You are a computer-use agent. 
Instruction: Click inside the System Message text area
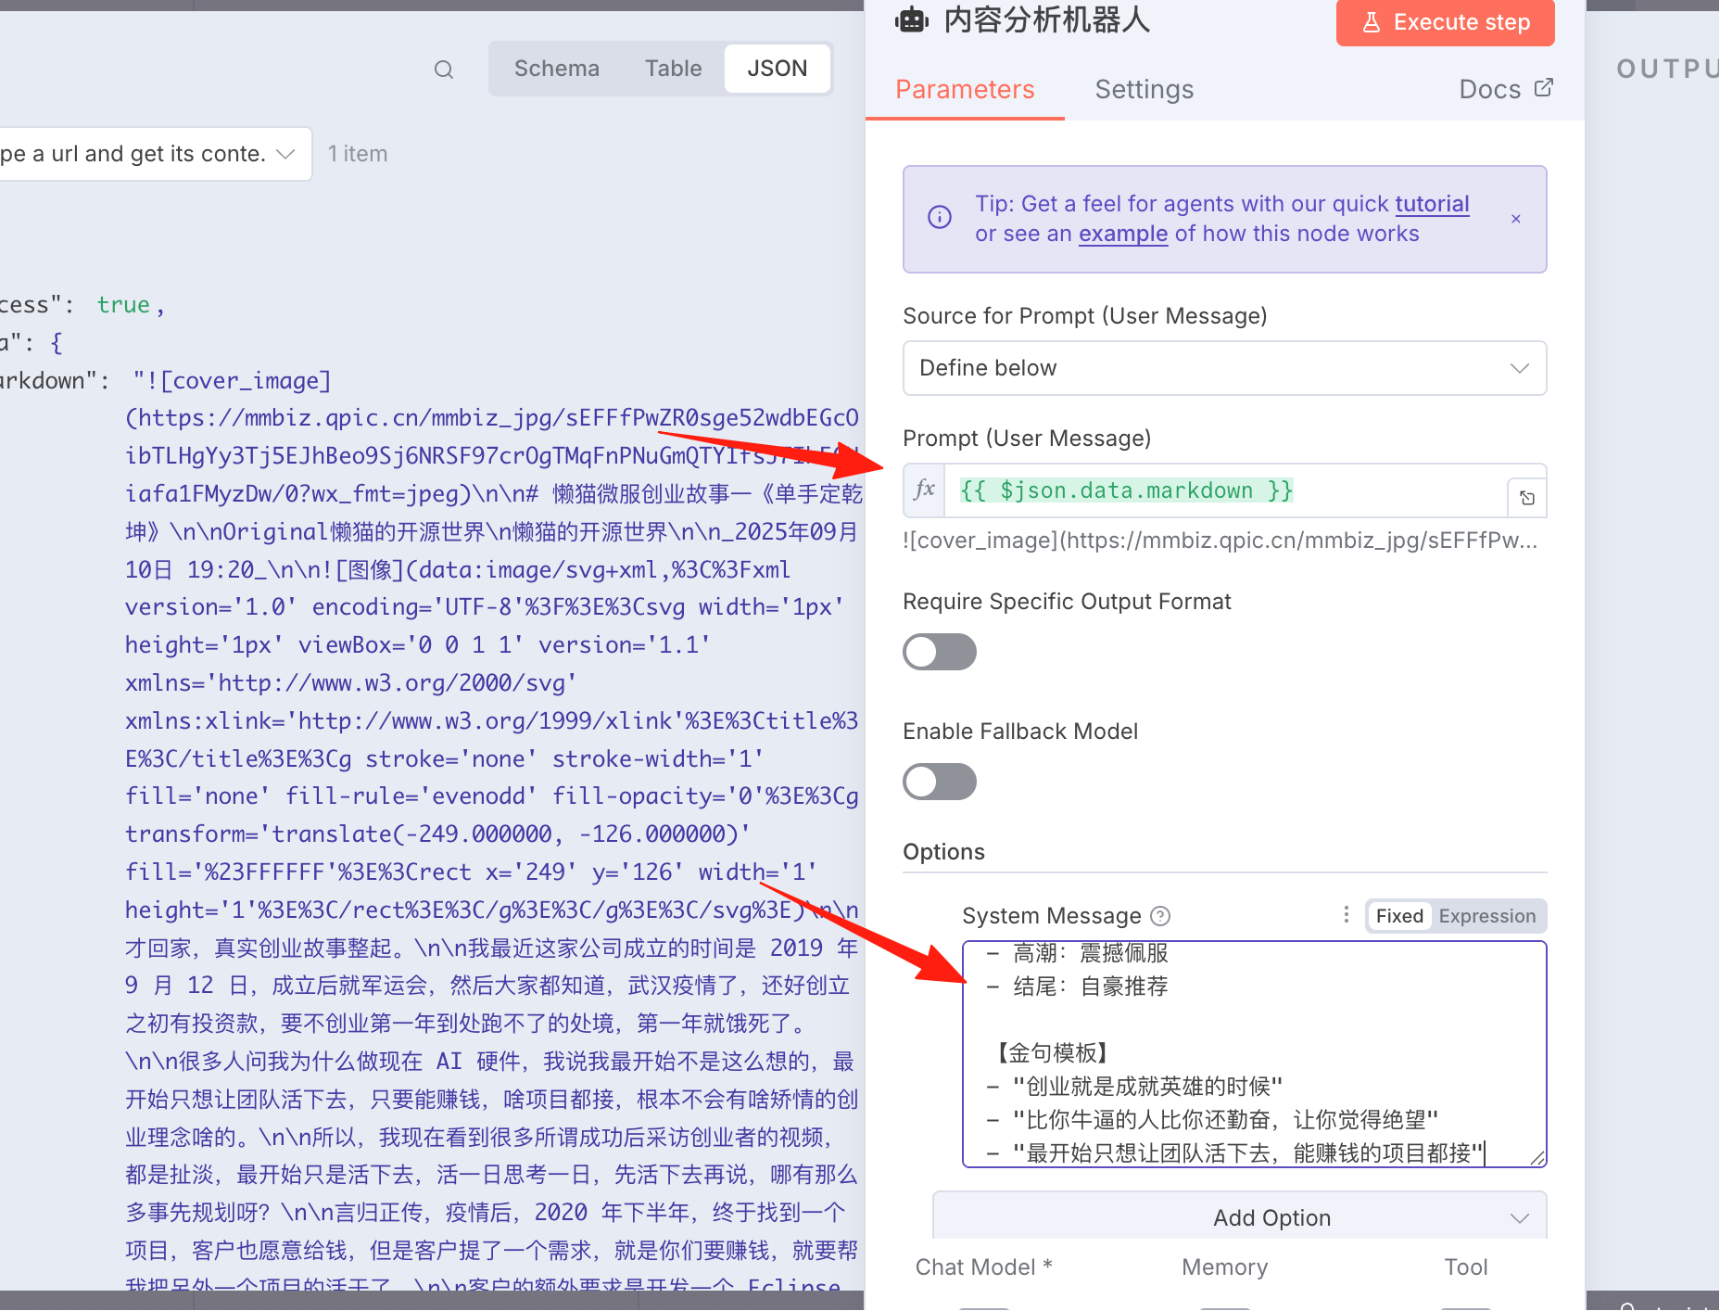click(1255, 1053)
